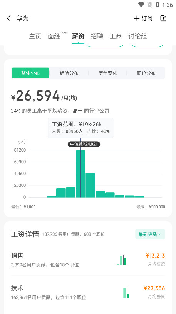Viewport: 176px width, 314px height.
Task: Tap the back arrow next to 华为
Action: point(9,19)
